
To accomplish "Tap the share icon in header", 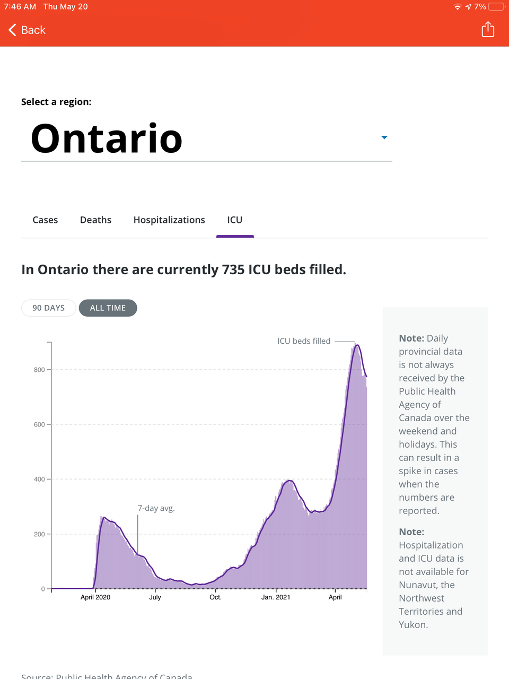I will [x=488, y=30].
